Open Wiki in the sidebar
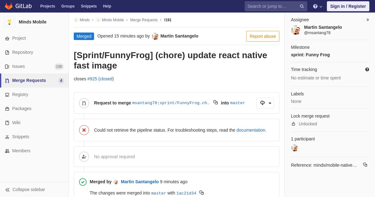This screenshot has height=197, width=375. click(x=34, y=123)
